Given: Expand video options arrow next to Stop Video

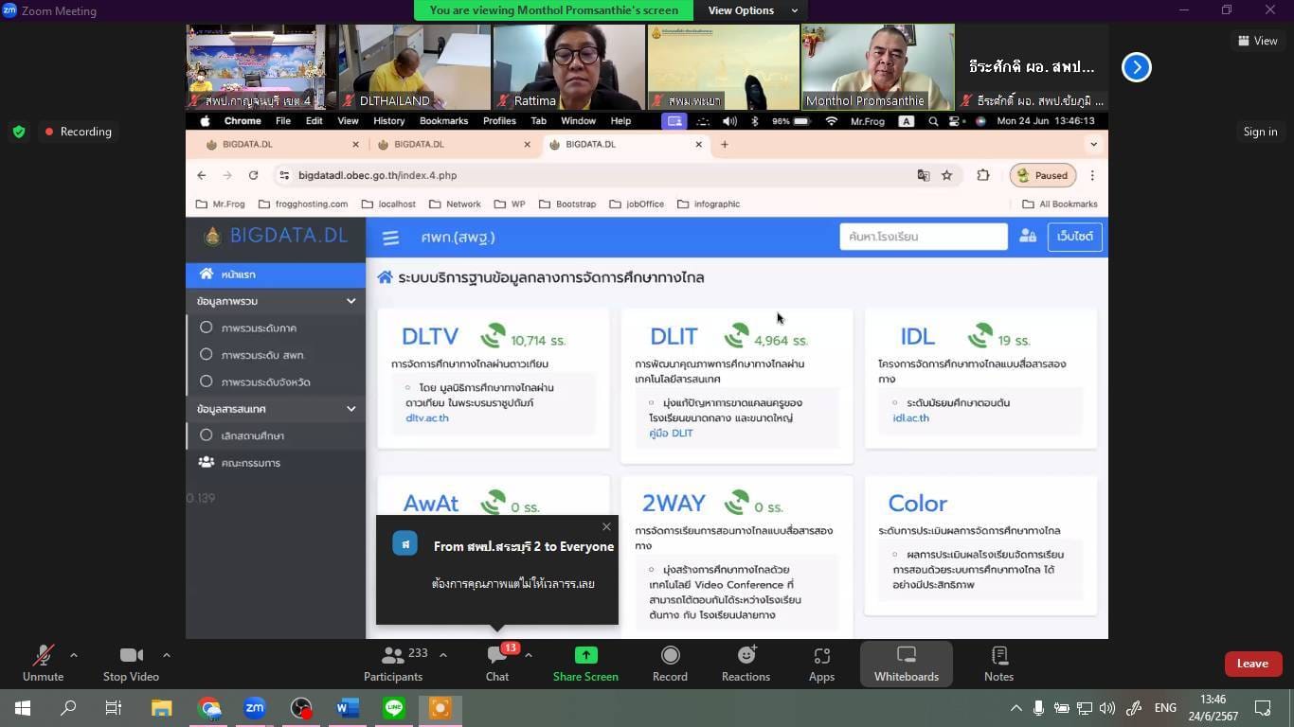Looking at the screenshot, I should pyautogui.click(x=166, y=654).
